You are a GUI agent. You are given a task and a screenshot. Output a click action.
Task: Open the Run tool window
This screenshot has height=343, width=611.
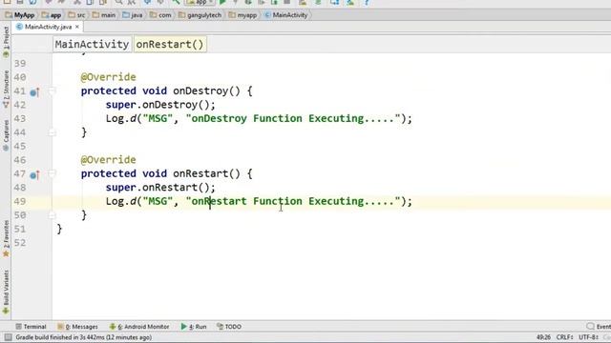(x=194, y=327)
